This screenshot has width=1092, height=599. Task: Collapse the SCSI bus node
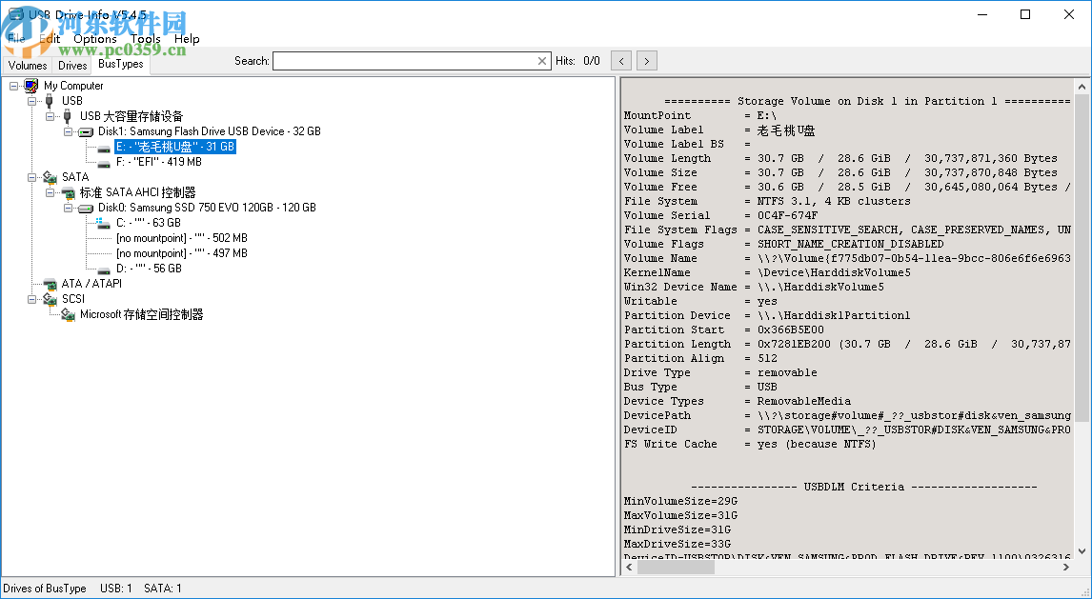(32, 299)
